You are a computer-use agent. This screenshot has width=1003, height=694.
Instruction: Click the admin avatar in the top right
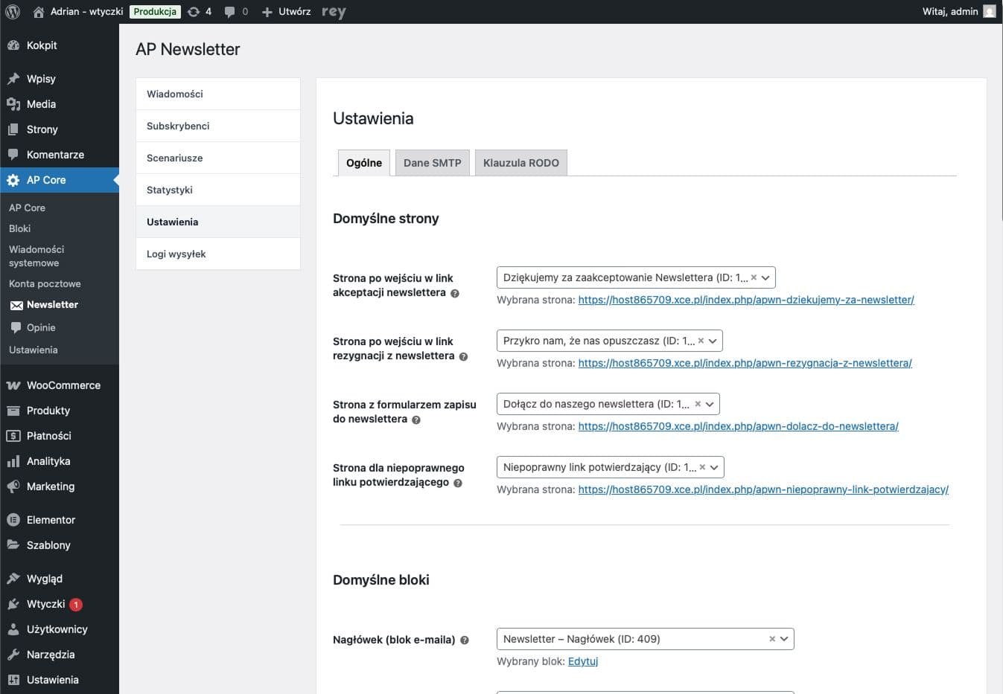pyautogui.click(x=989, y=11)
